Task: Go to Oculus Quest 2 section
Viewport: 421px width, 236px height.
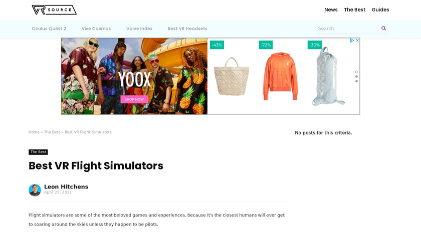Action: click(x=49, y=28)
